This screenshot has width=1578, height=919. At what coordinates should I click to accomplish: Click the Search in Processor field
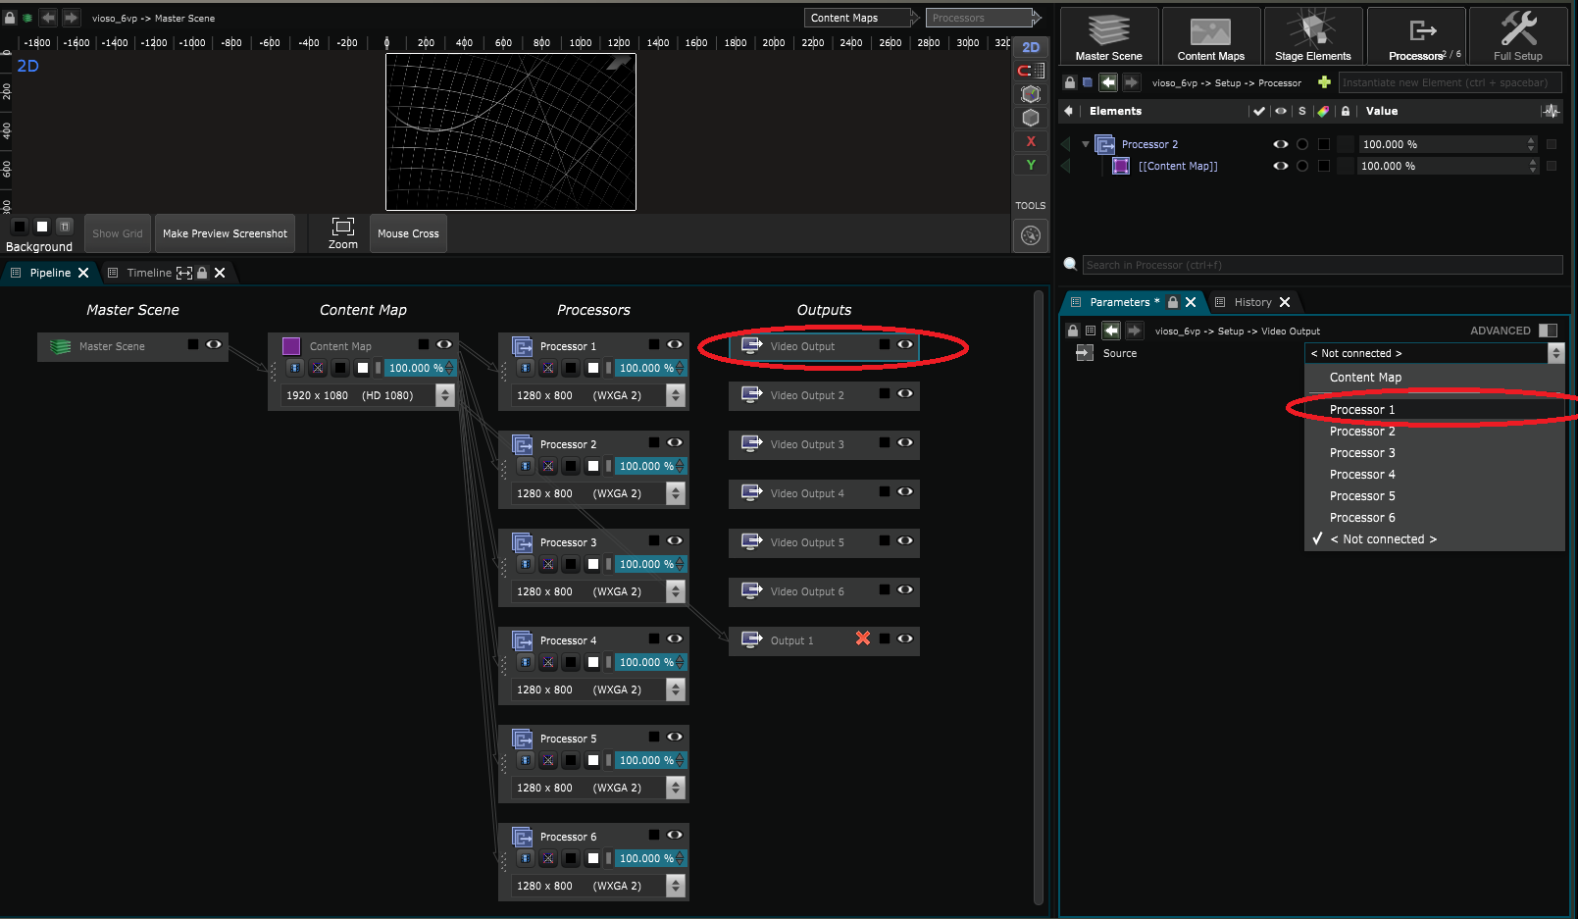pos(1322,265)
